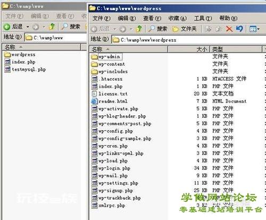Screen dimensions: 266x220
Task: Open the 收藏(A) menu in wordpress window
Action: [178, 18]
